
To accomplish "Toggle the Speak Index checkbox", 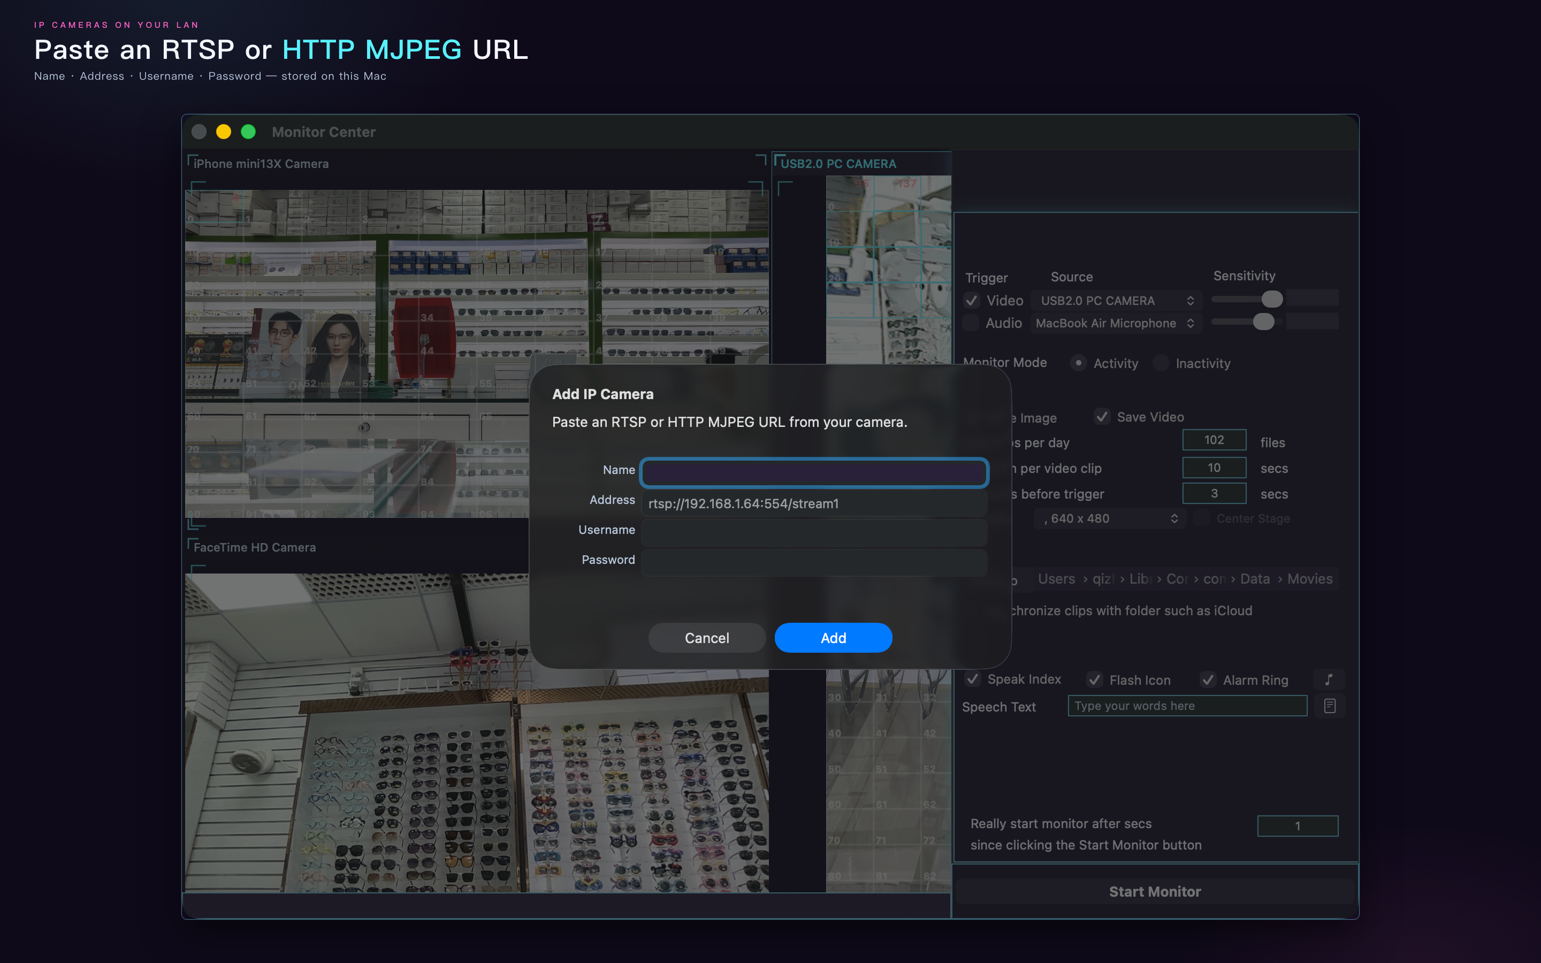I will pos(972,679).
